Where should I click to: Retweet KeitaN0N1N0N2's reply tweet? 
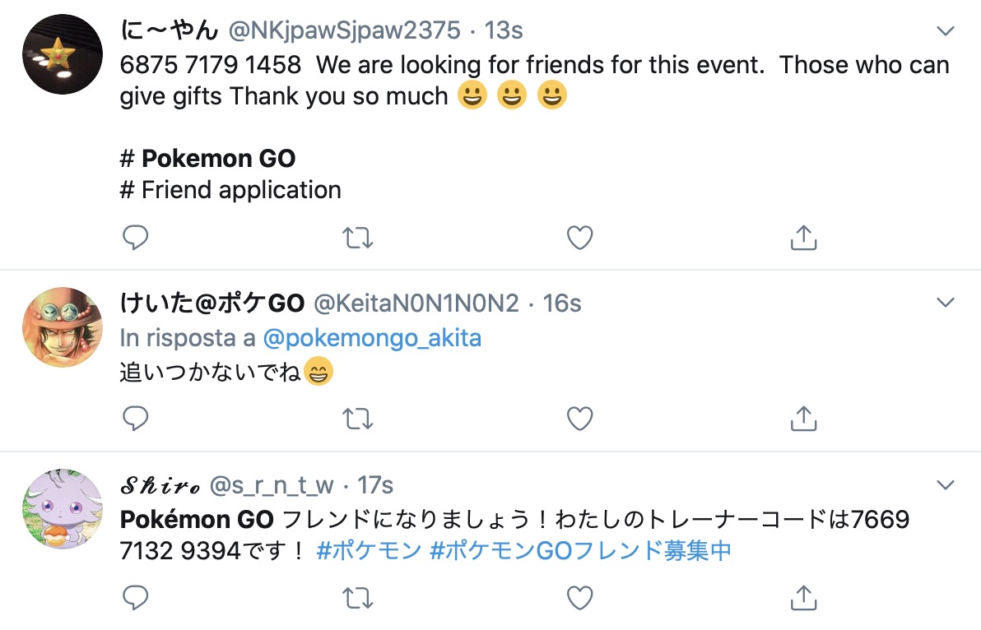coord(358,418)
